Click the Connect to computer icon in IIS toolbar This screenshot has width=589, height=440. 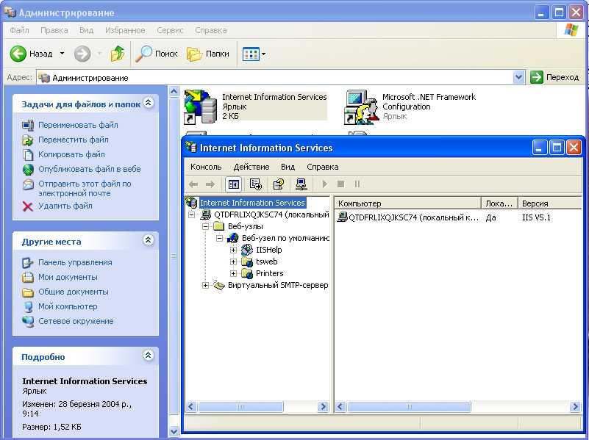[301, 184]
